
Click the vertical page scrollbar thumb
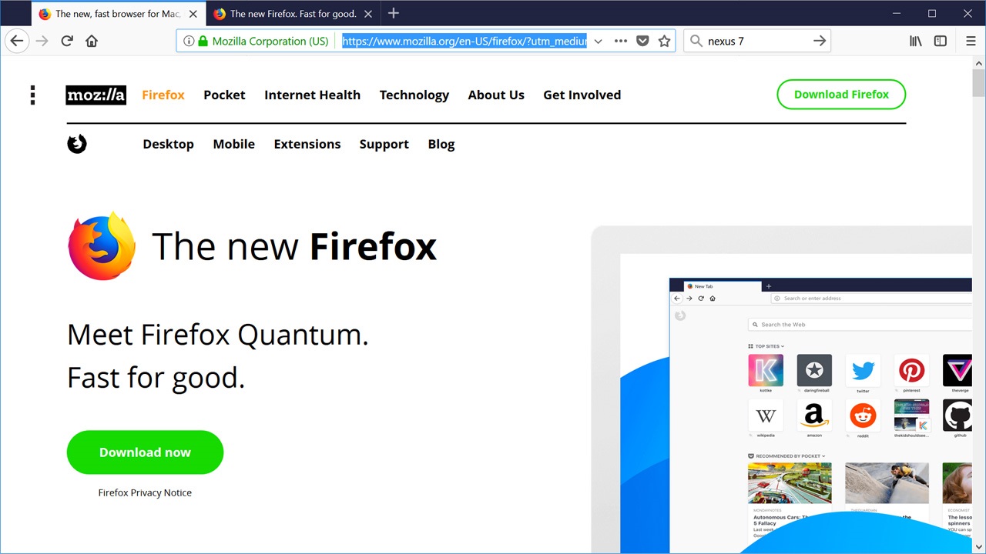click(978, 82)
